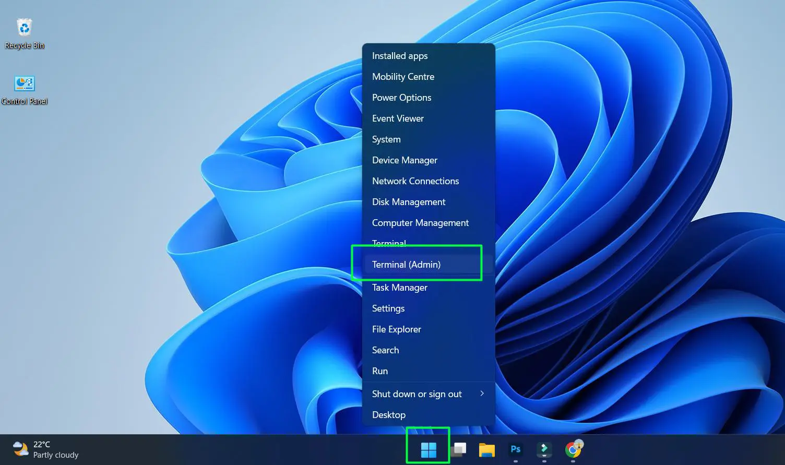The width and height of the screenshot is (785, 465).
Task: Open Settings from the power user menu
Action: [x=388, y=308]
